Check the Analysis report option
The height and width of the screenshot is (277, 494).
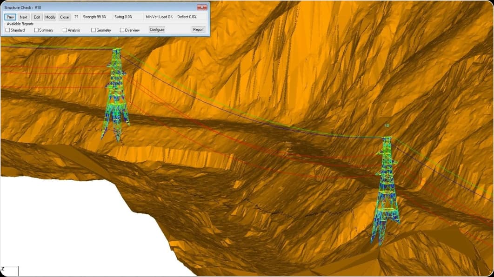point(65,30)
